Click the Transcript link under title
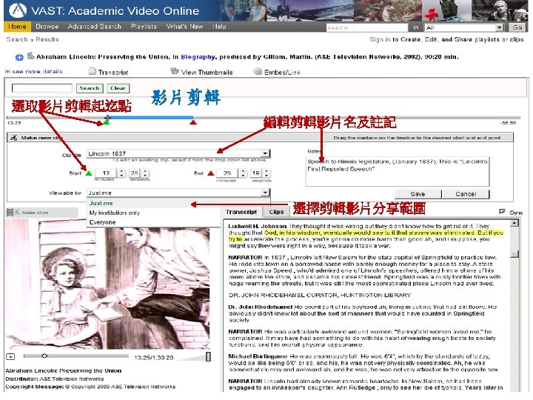The height and width of the screenshot is (400, 533). [113, 72]
